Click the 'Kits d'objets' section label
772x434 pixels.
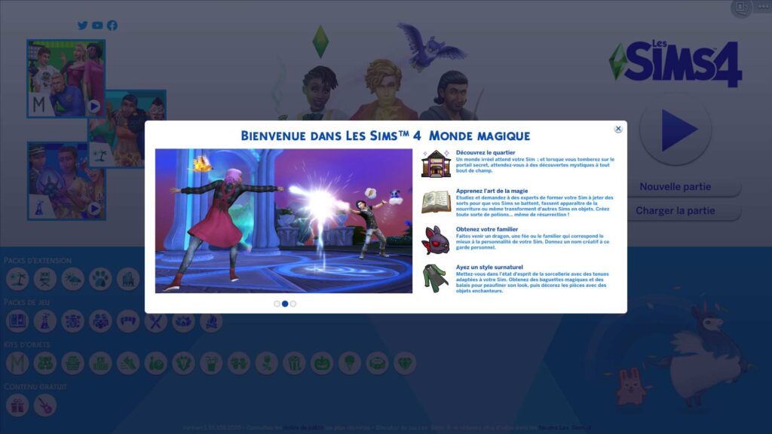[27, 344]
